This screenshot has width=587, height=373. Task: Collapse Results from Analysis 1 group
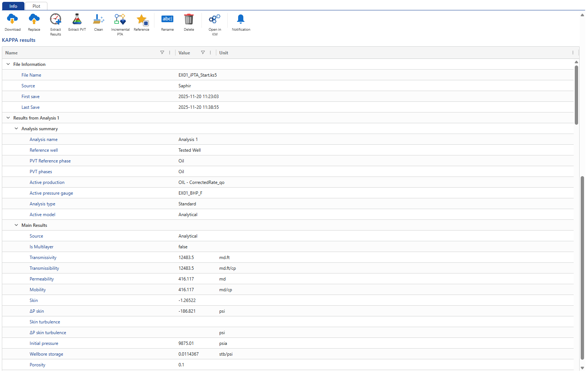pos(8,118)
